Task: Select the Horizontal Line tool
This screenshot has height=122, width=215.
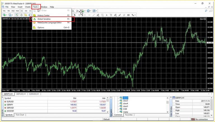Action: coord(89,15)
